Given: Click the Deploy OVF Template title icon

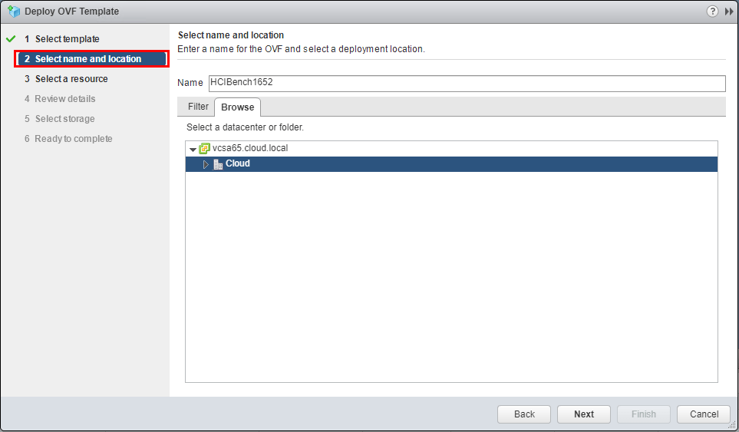Looking at the screenshot, I should (13, 12).
